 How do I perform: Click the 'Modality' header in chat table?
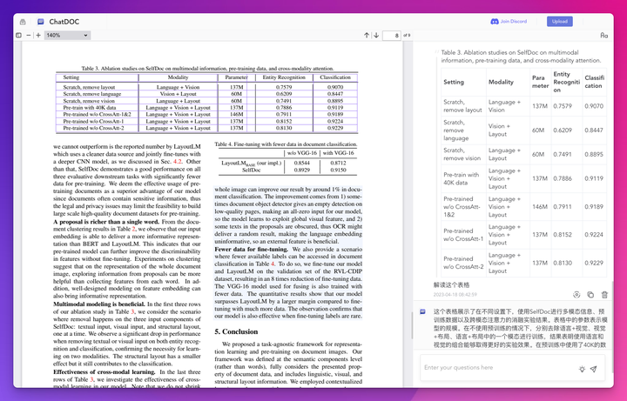(501, 82)
